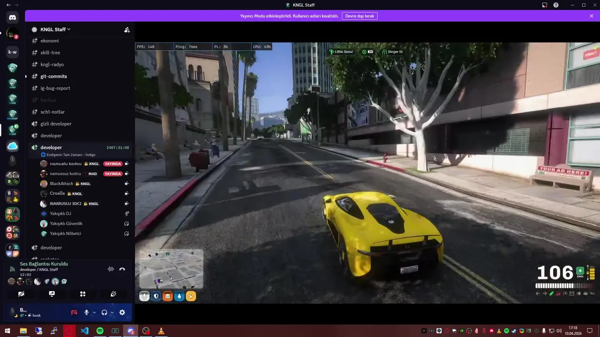Click voice connection signal strength icon
This screenshot has width=600, height=337.
[x=12, y=269]
